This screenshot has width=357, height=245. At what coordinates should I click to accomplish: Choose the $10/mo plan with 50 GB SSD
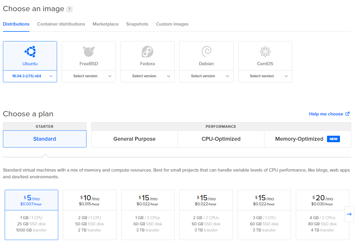(x=90, y=215)
